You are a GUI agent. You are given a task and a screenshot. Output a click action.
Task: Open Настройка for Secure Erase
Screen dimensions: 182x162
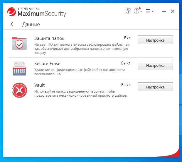pyautogui.click(x=155, y=65)
